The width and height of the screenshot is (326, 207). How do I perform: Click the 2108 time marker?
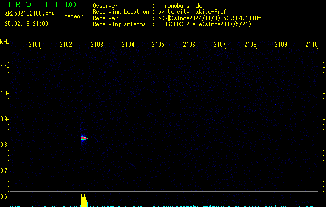(x=250, y=45)
